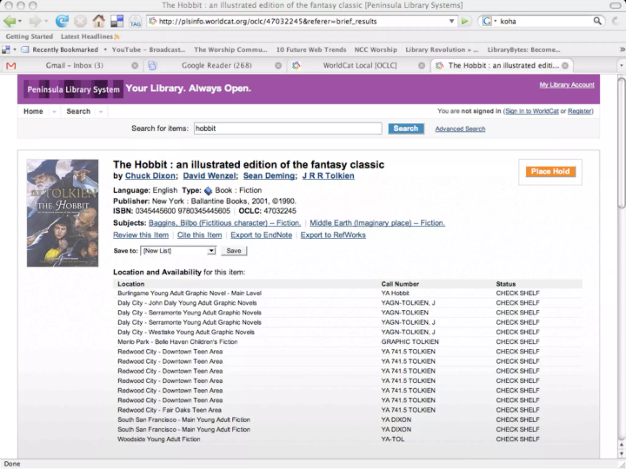This screenshot has width=626, height=469.
Task: Click the TAG toolbar icon
Action: pyautogui.click(x=135, y=21)
